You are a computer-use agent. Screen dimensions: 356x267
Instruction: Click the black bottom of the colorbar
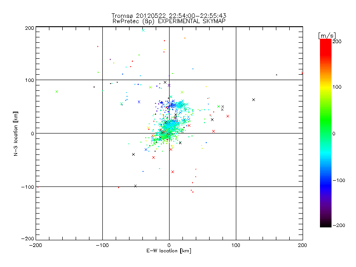tap(326, 224)
